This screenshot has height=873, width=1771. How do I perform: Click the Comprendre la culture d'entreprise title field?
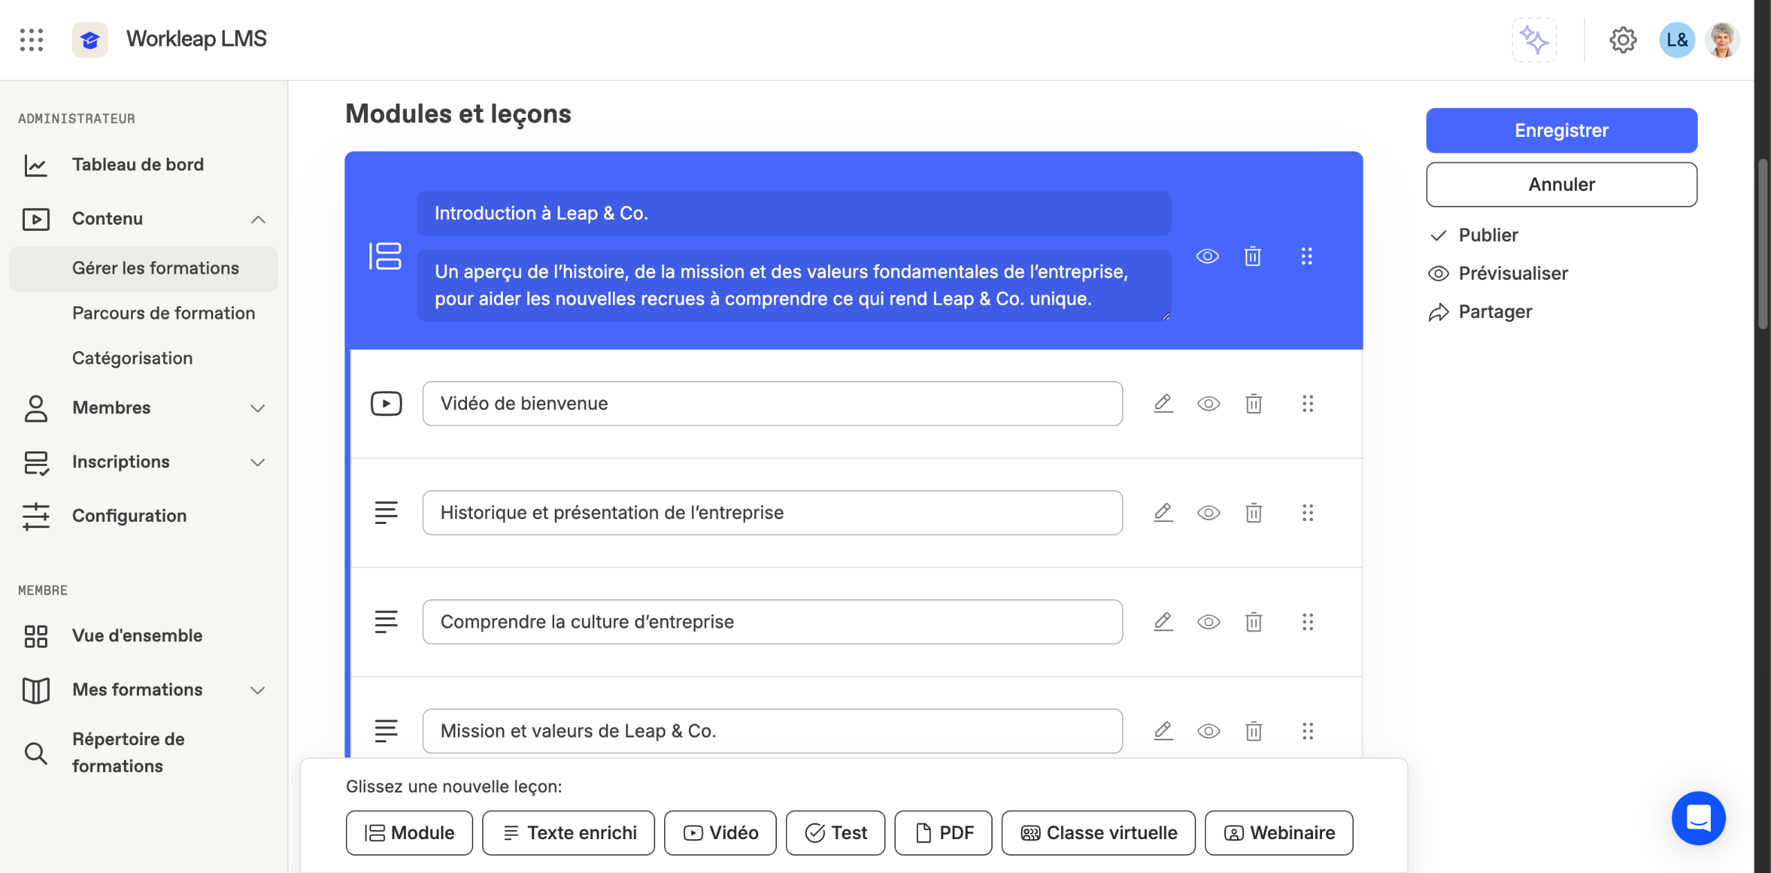tap(772, 622)
